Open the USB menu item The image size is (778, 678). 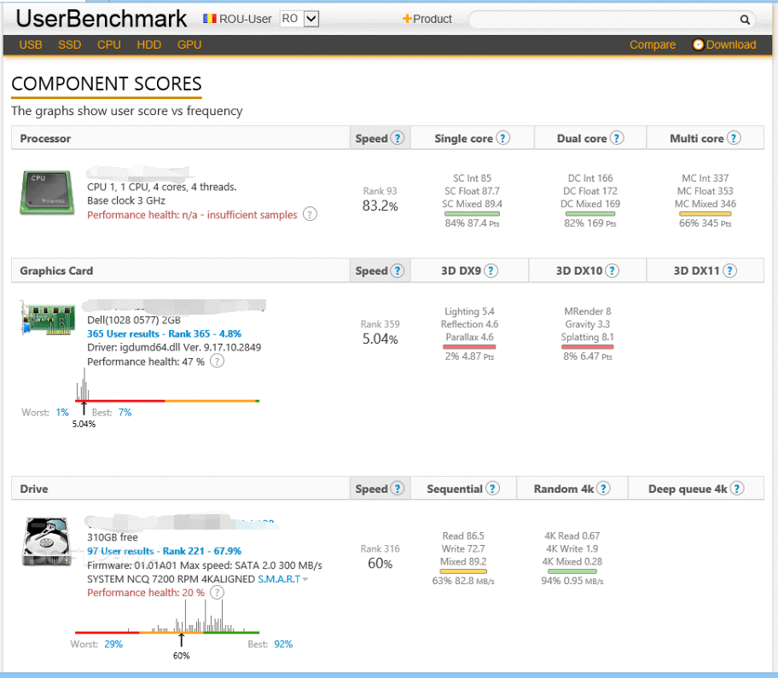[x=31, y=44]
